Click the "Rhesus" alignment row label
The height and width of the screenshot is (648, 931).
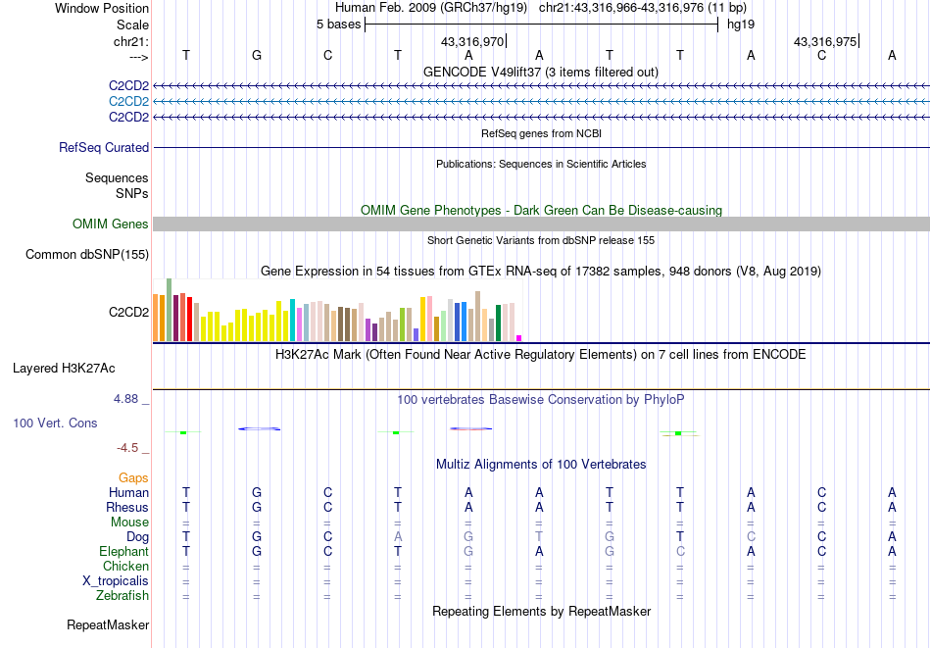pyautogui.click(x=127, y=507)
